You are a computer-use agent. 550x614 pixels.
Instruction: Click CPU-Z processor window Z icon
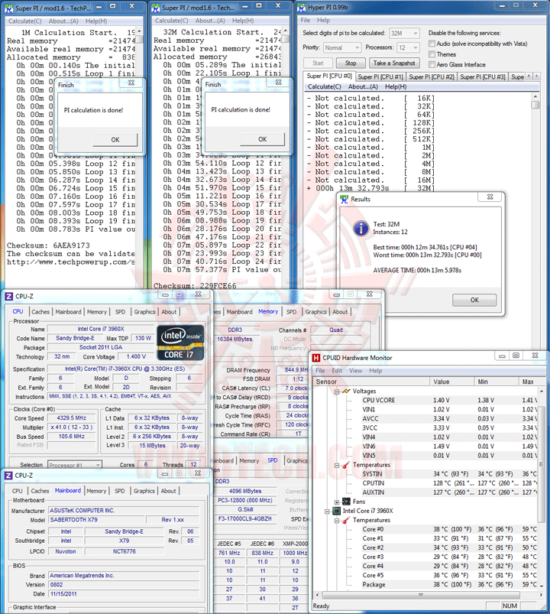[8, 297]
